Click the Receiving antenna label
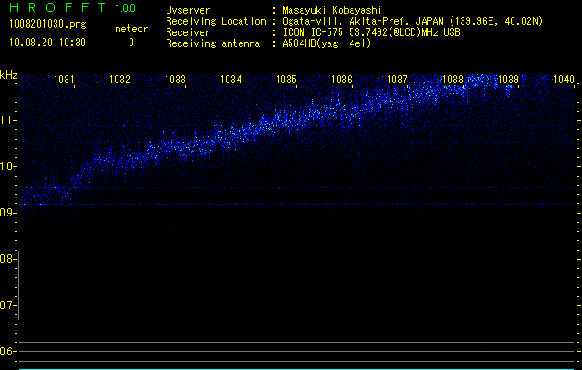Image resolution: width=582 pixels, height=370 pixels. pyautogui.click(x=213, y=43)
